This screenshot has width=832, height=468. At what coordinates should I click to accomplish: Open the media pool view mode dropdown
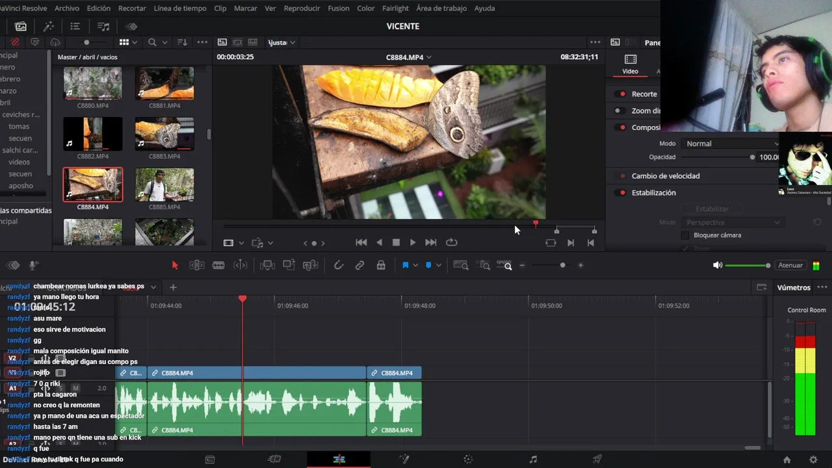click(135, 42)
